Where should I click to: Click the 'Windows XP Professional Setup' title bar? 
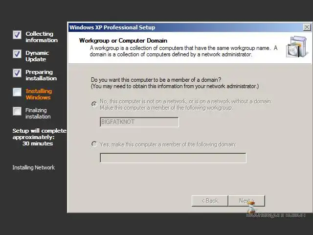coord(186,27)
